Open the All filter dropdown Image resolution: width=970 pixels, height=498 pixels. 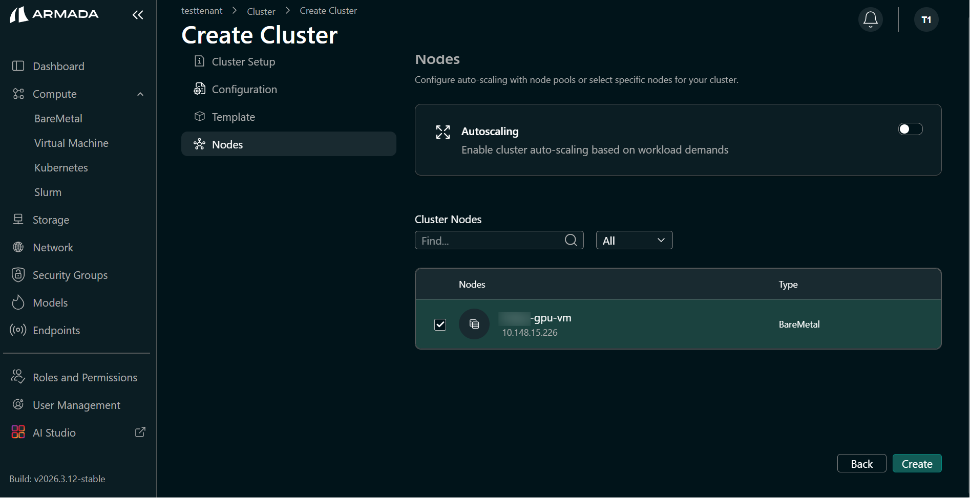[634, 240]
